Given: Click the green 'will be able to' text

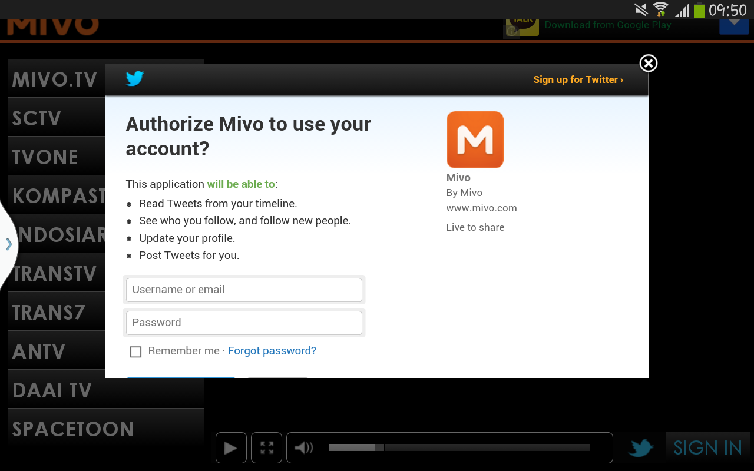Looking at the screenshot, I should click(x=241, y=184).
